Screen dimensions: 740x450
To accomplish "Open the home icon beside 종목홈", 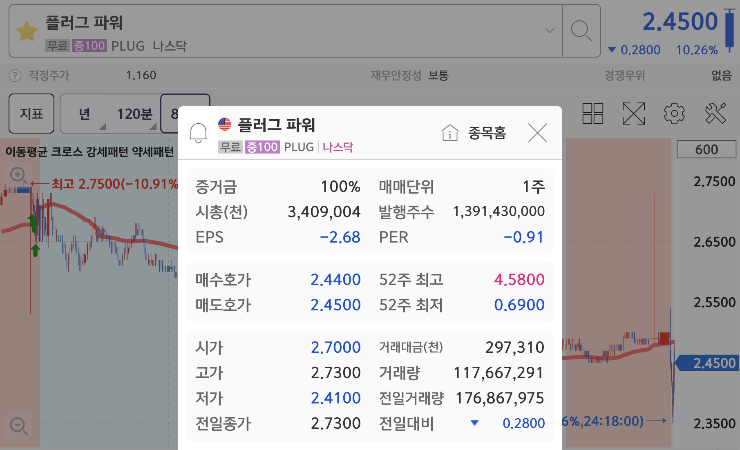I will tap(450, 133).
